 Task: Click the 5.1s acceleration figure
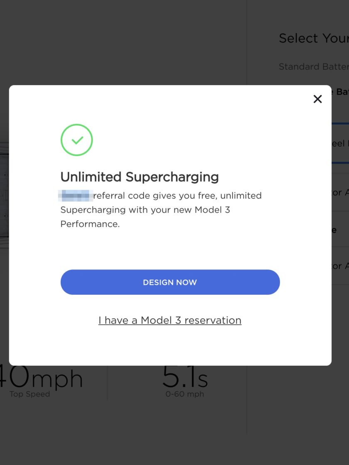185,377
